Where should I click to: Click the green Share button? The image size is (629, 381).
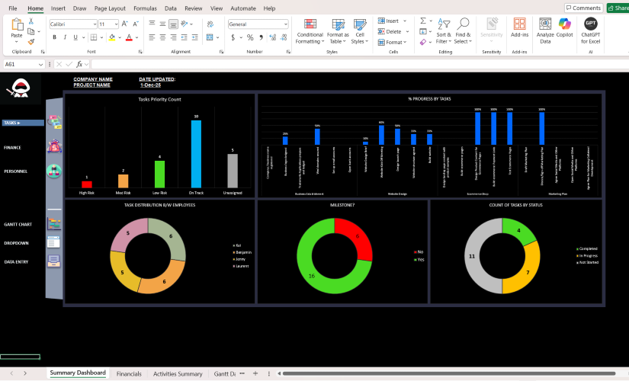[x=618, y=8]
